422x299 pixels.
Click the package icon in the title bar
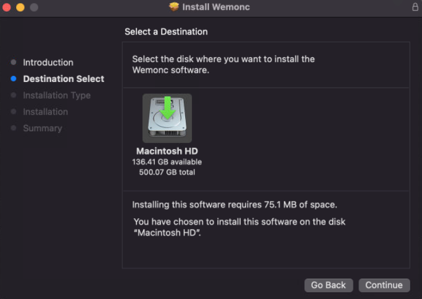tap(174, 7)
